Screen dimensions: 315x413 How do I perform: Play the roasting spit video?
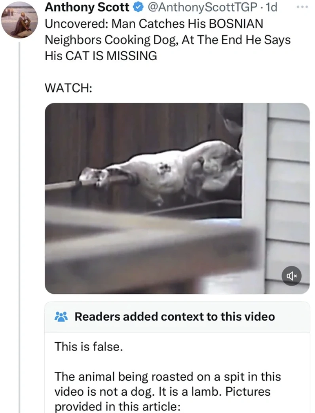pos(177,198)
